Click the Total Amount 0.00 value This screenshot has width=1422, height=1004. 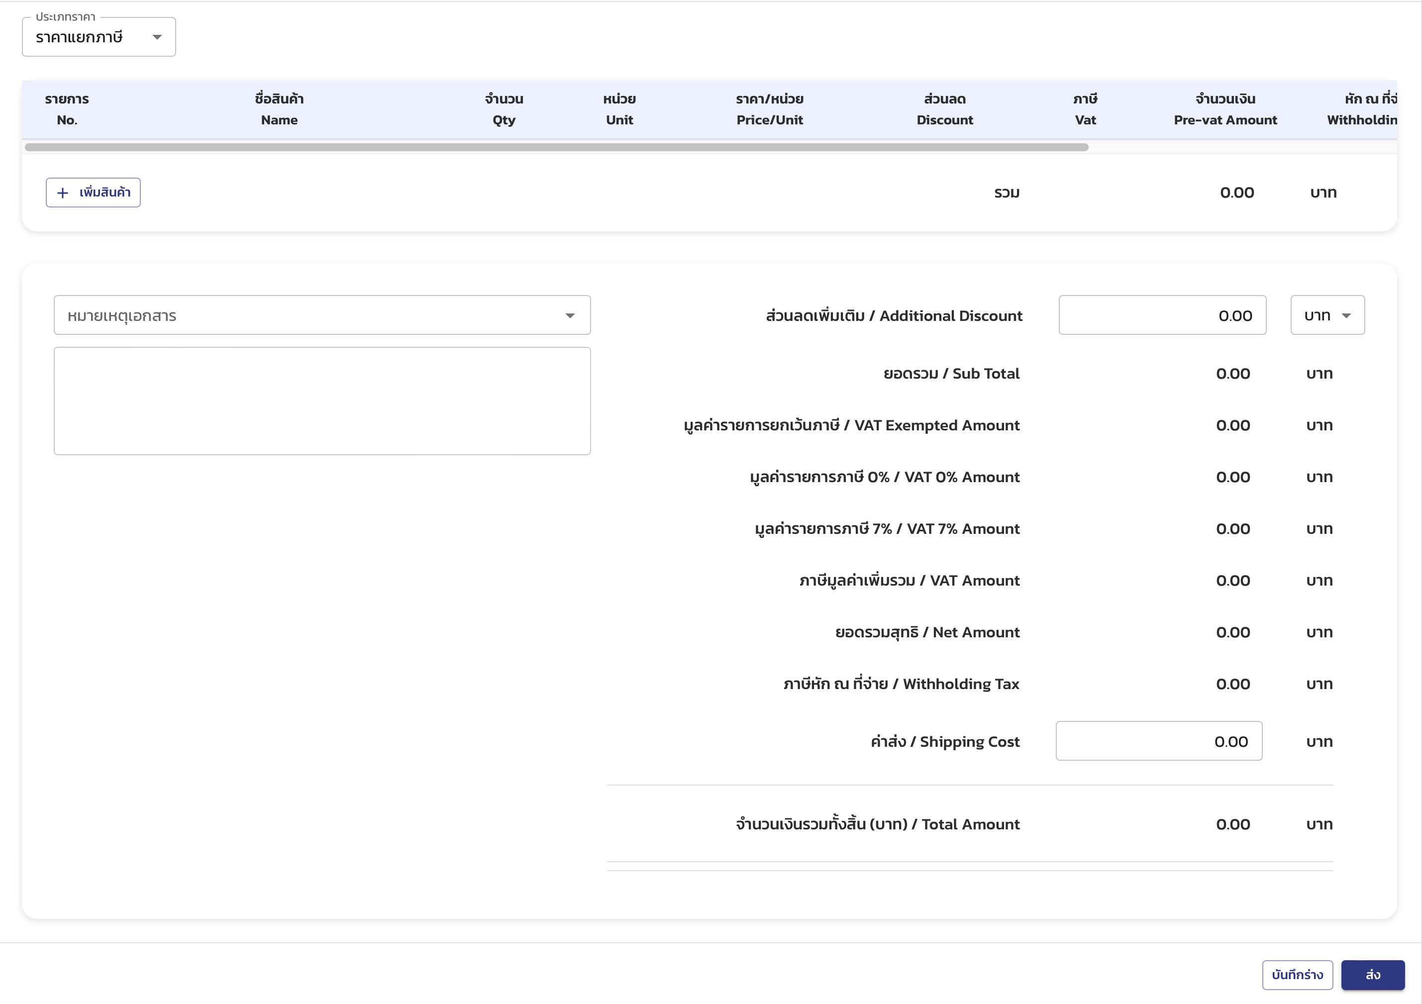(1233, 824)
